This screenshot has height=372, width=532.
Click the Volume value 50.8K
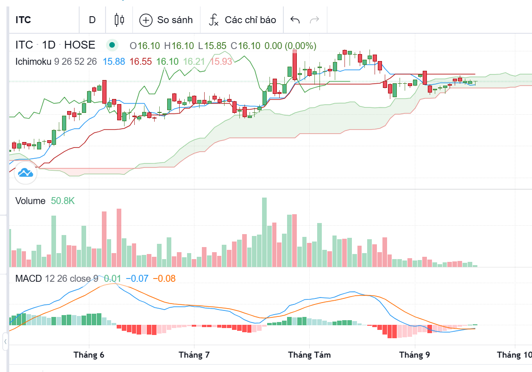(63, 201)
